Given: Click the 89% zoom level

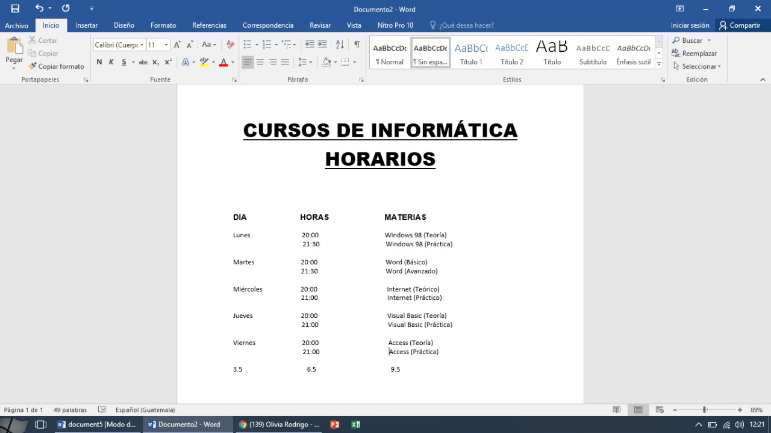Looking at the screenshot, I should (757, 410).
